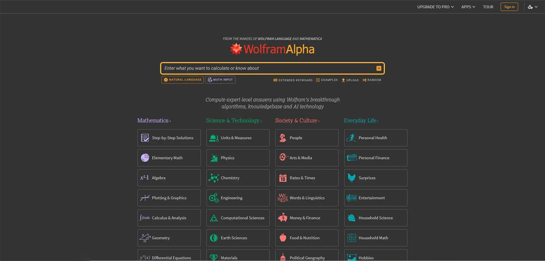Click the Food & Nutrition apple icon
This screenshot has width=545, height=261.
[283, 237]
